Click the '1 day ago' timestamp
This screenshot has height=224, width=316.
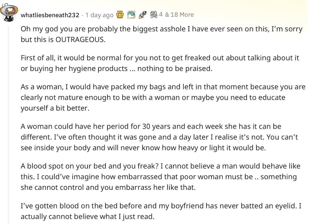click(100, 15)
